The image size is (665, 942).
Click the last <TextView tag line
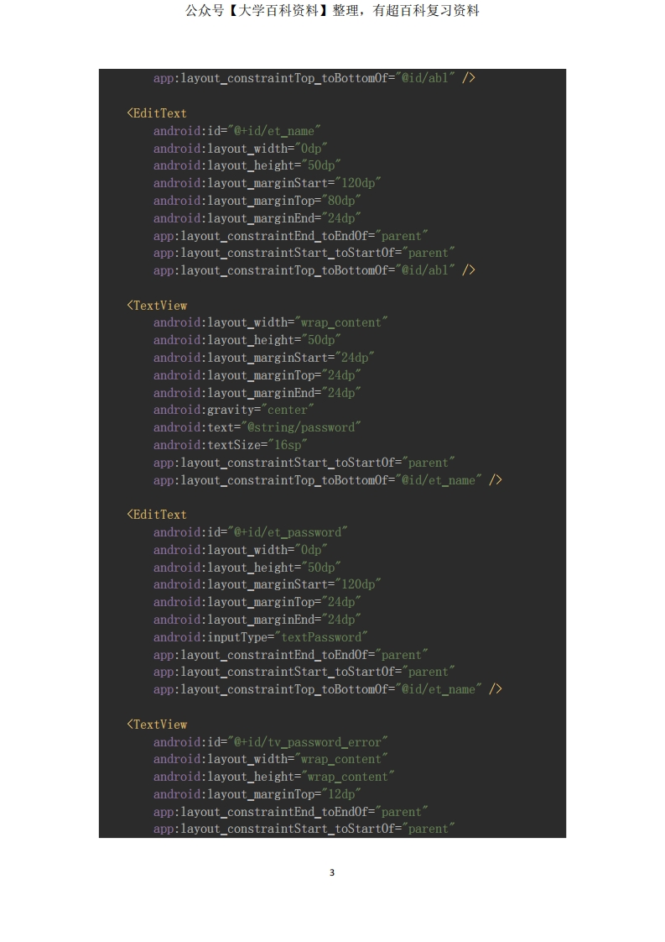(157, 725)
